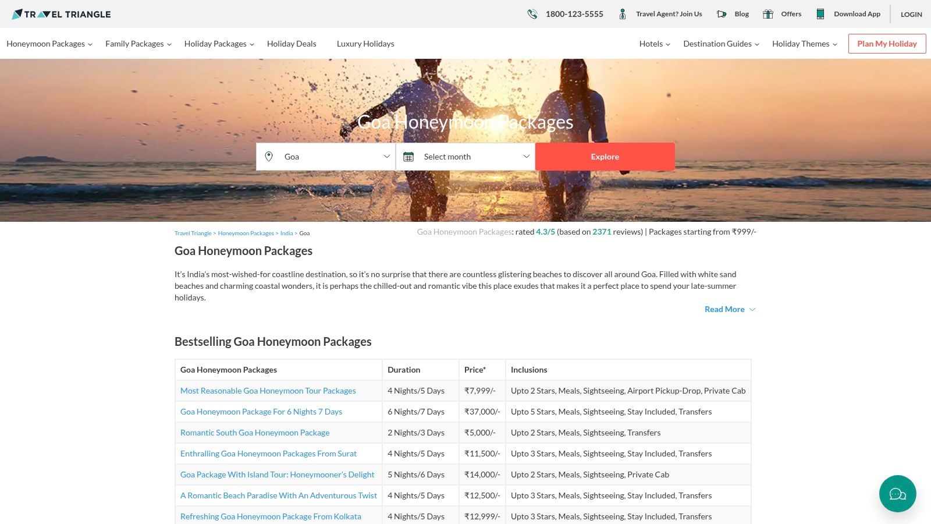Click the Travel Triangle logo

click(61, 14)
